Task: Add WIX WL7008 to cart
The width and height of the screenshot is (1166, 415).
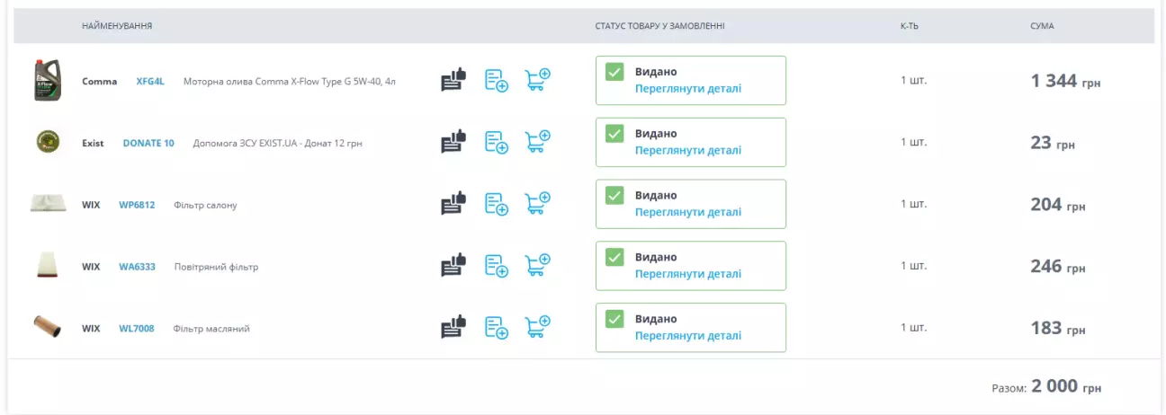Action: (538, 328)
